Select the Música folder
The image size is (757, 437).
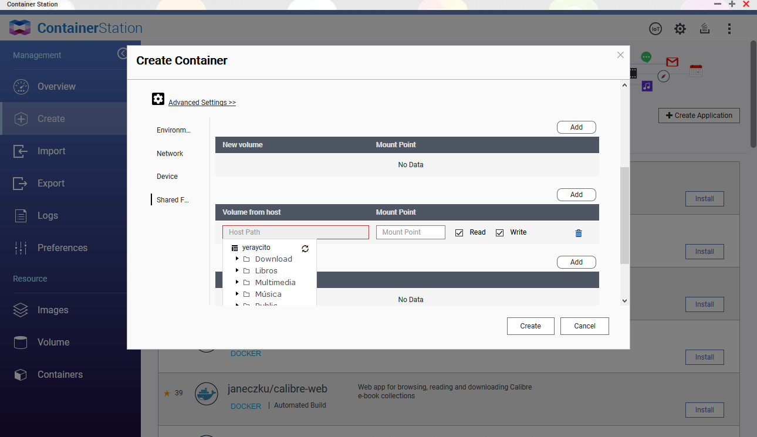click(268, 294)
